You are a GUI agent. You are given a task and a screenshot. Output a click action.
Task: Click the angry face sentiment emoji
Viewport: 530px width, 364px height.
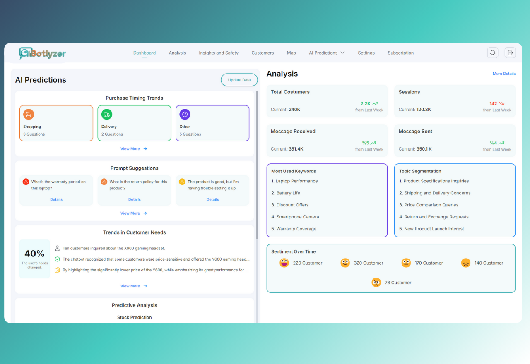(x=376, y=283)
